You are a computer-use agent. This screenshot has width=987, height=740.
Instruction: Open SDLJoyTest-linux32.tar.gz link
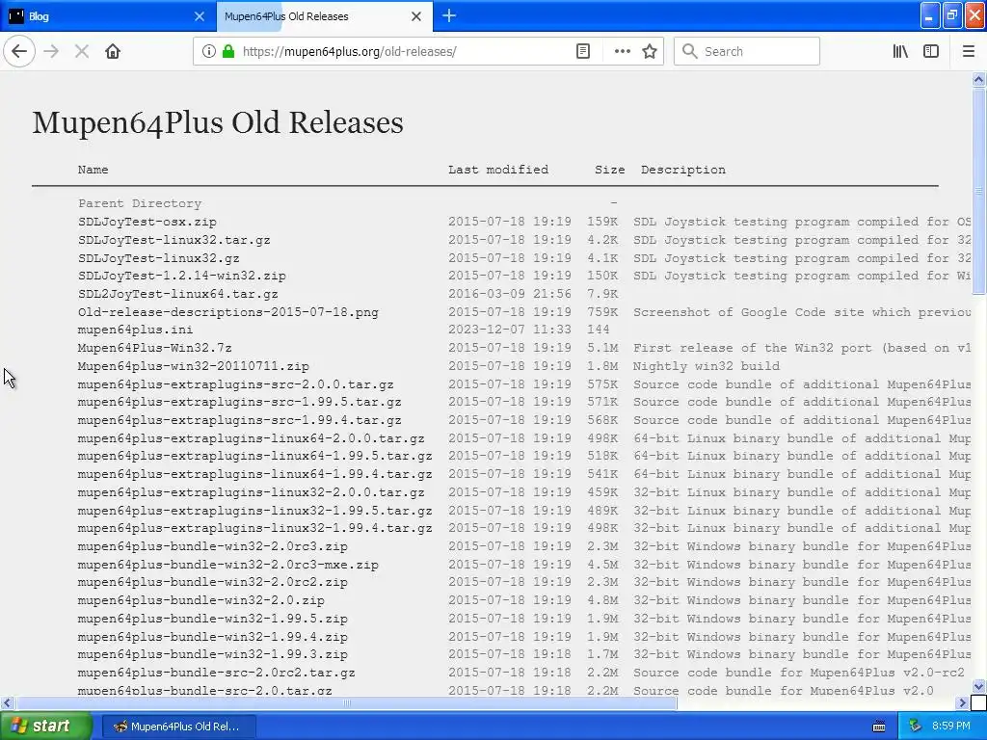174,240
